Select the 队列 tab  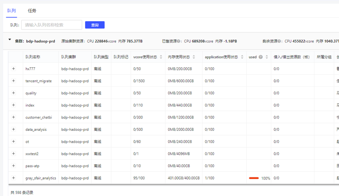point(11,11)
